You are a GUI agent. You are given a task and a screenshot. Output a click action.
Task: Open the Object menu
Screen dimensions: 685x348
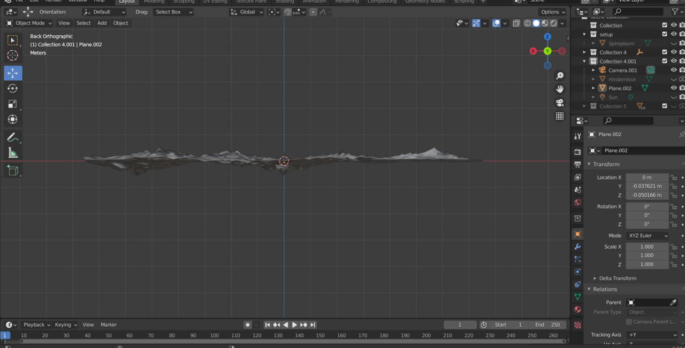click(120, 23)
